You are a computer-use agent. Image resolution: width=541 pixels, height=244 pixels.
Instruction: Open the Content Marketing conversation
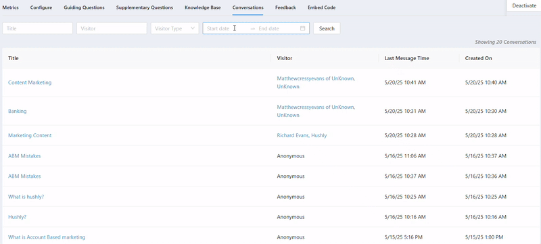(x=30, y=82)
